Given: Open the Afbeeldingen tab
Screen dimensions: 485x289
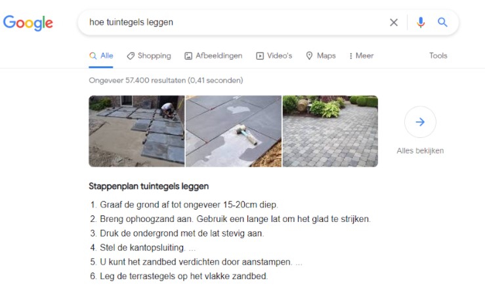Looking at the screenshot, I should 213,56.
